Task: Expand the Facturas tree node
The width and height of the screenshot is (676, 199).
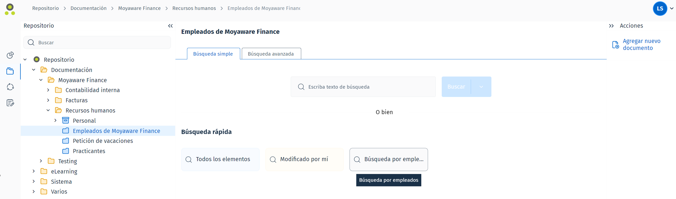Action: tap(48, 100)
